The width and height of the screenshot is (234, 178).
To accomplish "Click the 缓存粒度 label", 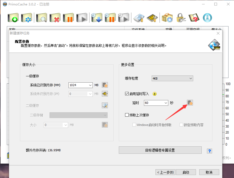I will pyautogui.click(x=131, y=78).
